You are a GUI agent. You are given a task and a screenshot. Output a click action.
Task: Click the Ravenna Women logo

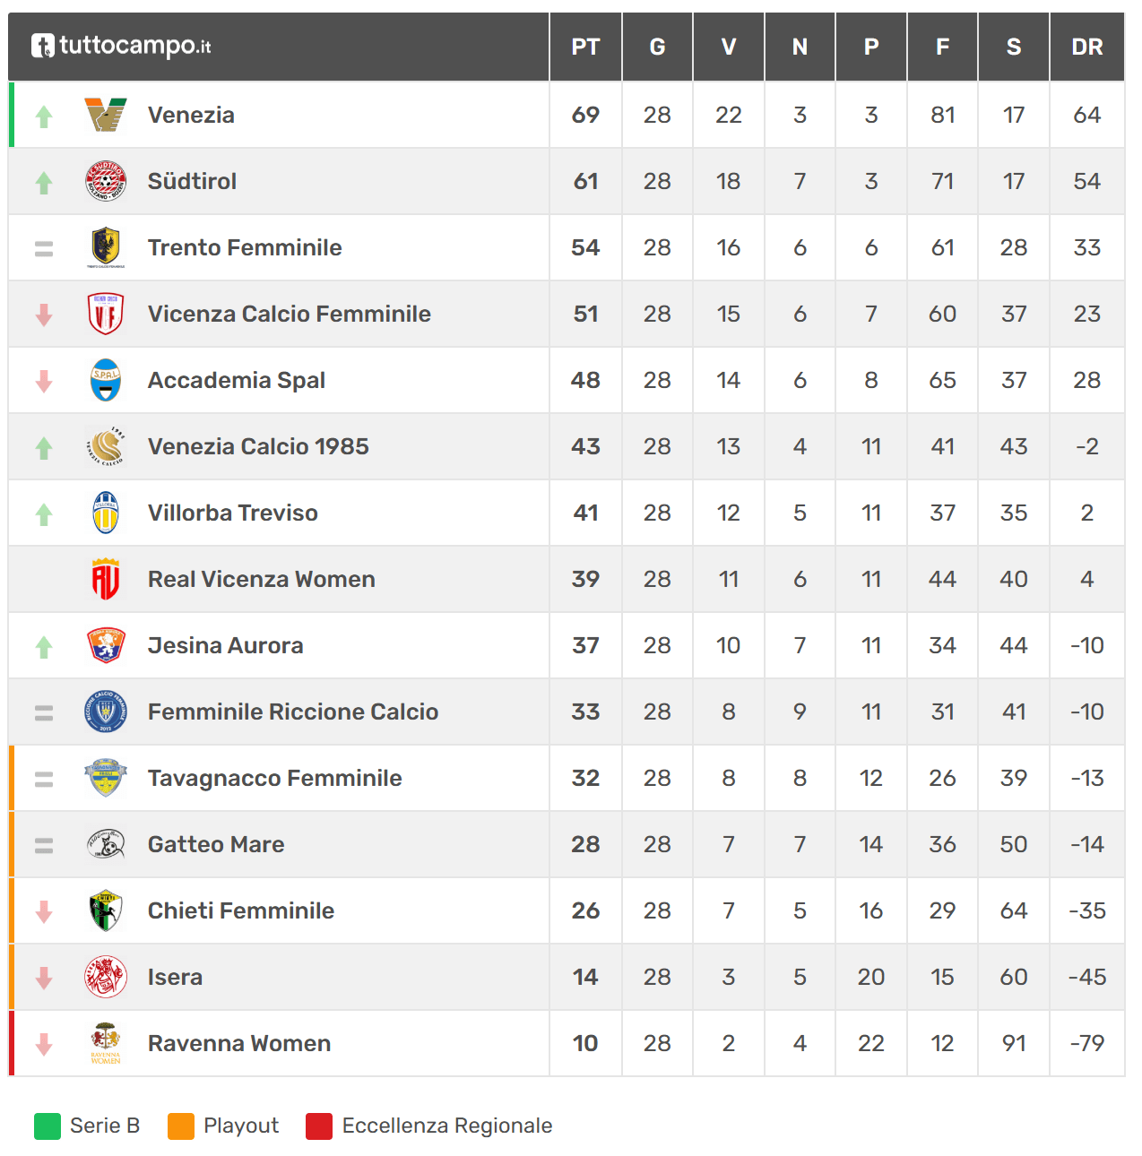point(106,1043)
